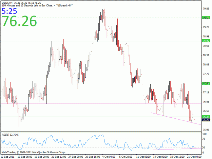Click the 78.82 green price level label
Screen dimensions: 212x159
point(206,41)
